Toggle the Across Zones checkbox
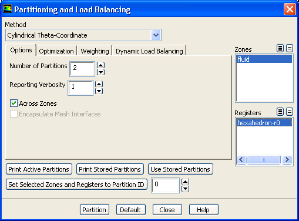299x221 pixels. pyautogui.click(x=14, y=103)
